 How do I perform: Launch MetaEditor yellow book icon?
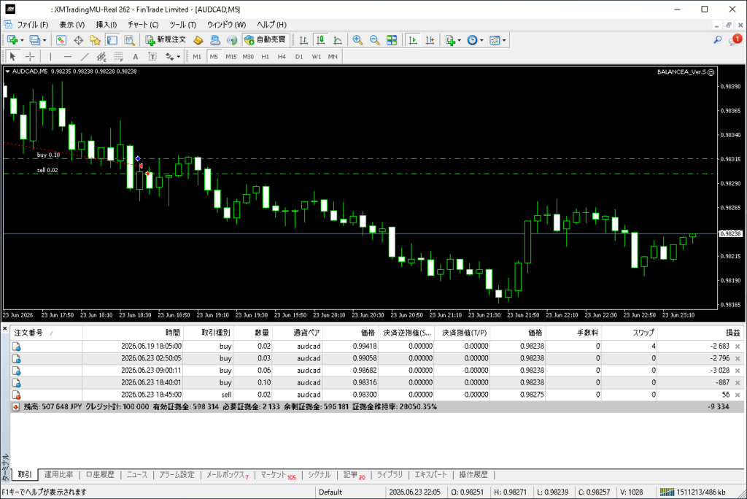tap(198, 41)
